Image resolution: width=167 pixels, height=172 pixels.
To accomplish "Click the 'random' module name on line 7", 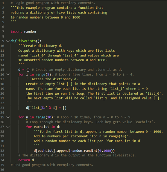I will click(x=30, y=32).
